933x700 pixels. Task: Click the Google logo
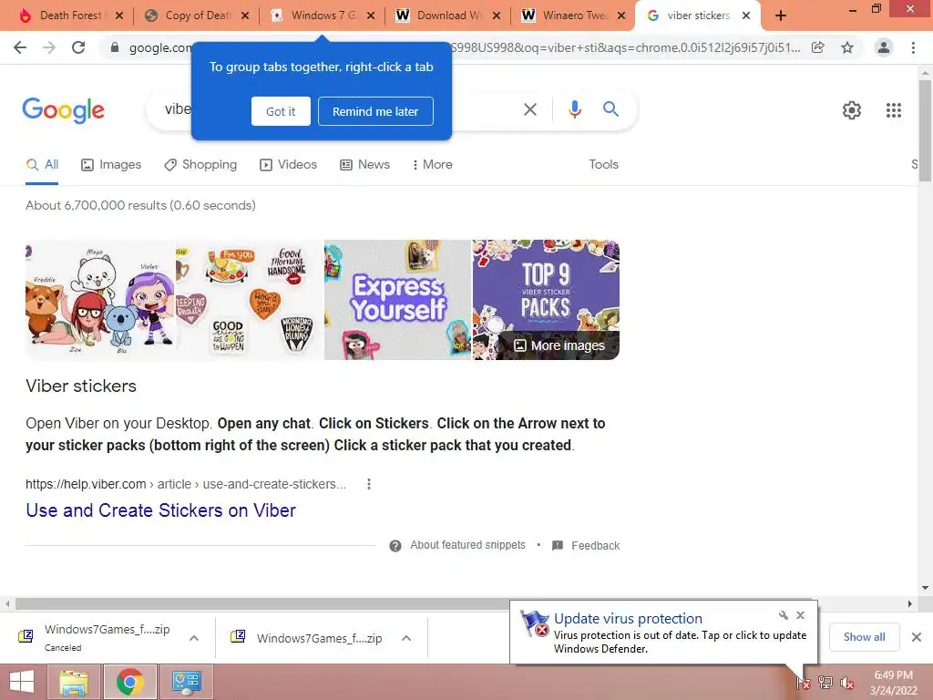[x=63, y=110]
